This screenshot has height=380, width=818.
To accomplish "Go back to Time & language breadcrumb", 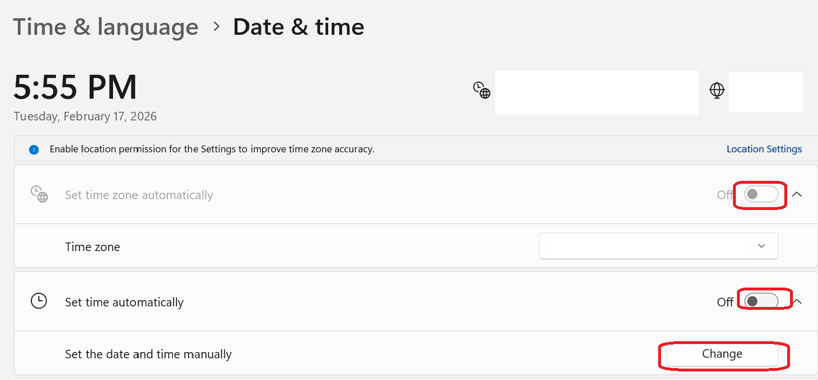I will point(106,27).
